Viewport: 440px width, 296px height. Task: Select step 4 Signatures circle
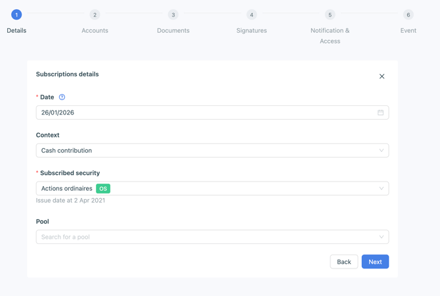tap(252, 14)
